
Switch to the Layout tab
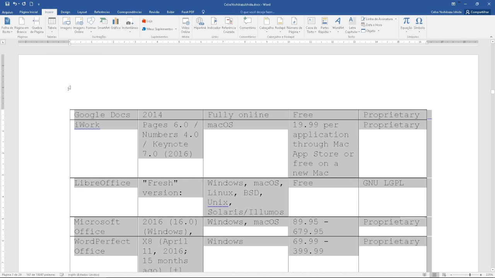(x=82, y=12)
